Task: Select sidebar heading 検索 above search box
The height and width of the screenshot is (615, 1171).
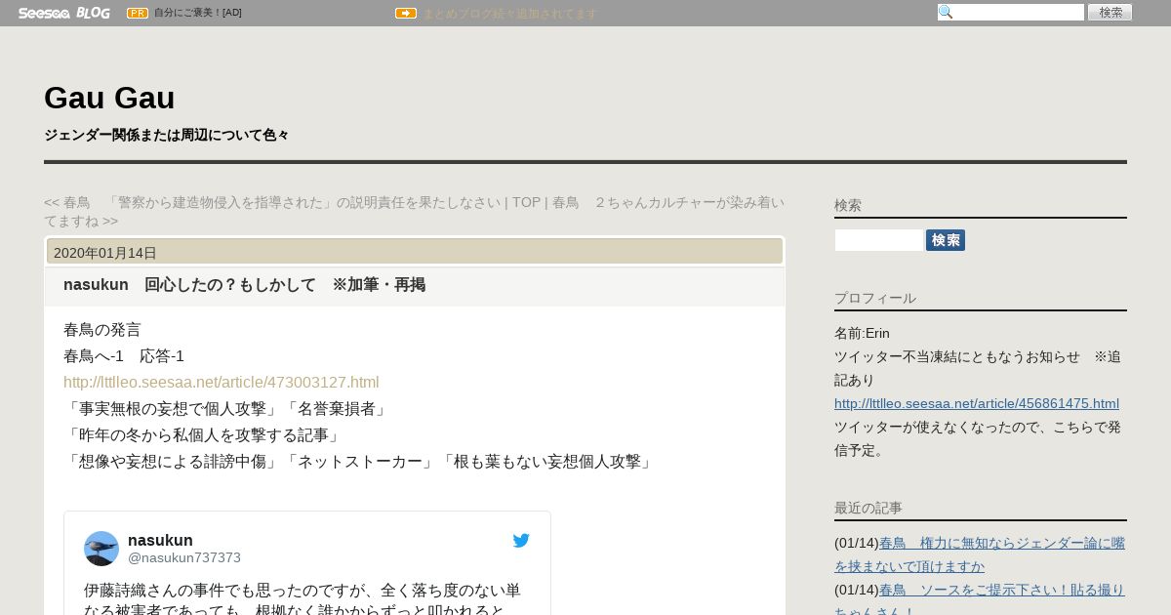Action: point(848,205)
